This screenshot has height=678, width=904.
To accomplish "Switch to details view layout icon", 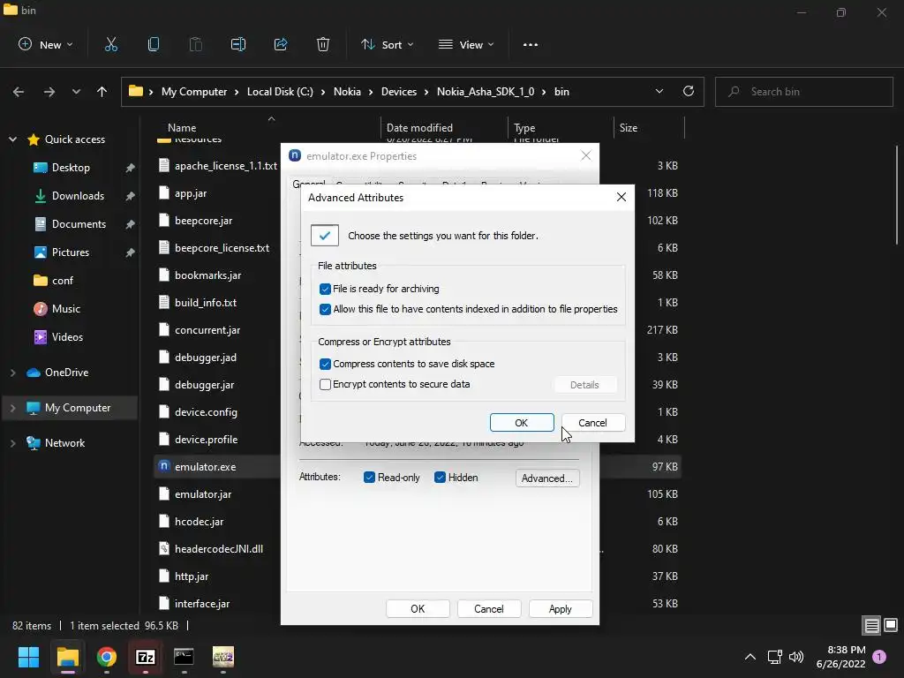I will pos(871,626).
